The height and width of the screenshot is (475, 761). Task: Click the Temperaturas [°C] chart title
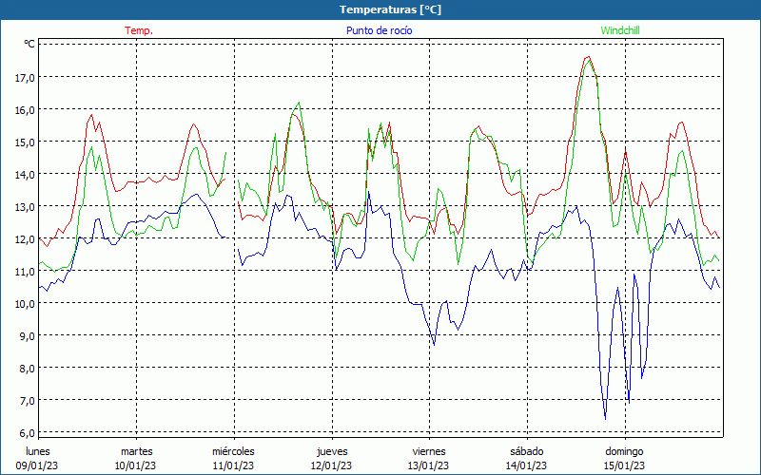pyautogui.click(x=390, y=9)
